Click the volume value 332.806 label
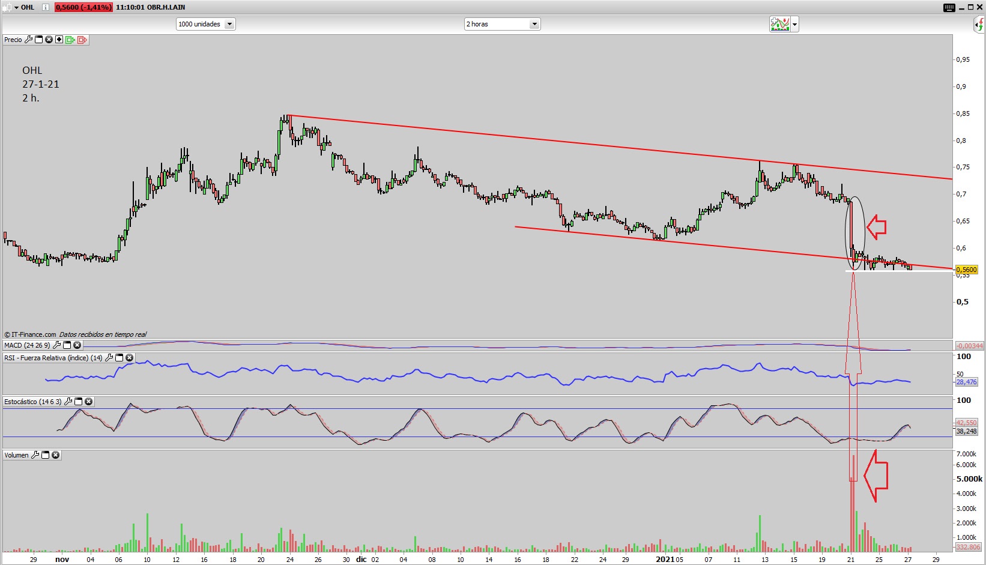The image size is (986, 565). pyautogui.click(x=968, y=547)
